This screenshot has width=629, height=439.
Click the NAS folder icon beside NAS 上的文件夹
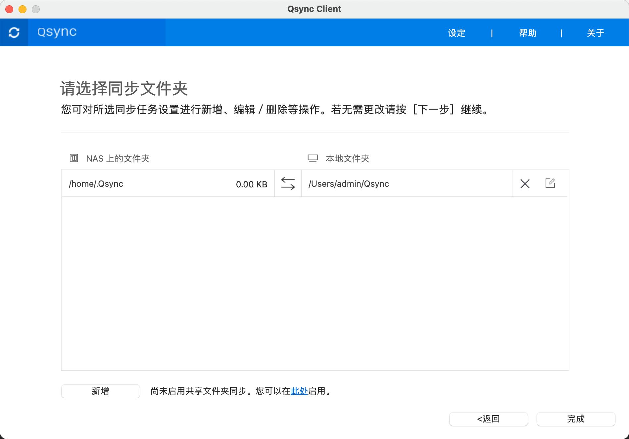pos(73,158)
